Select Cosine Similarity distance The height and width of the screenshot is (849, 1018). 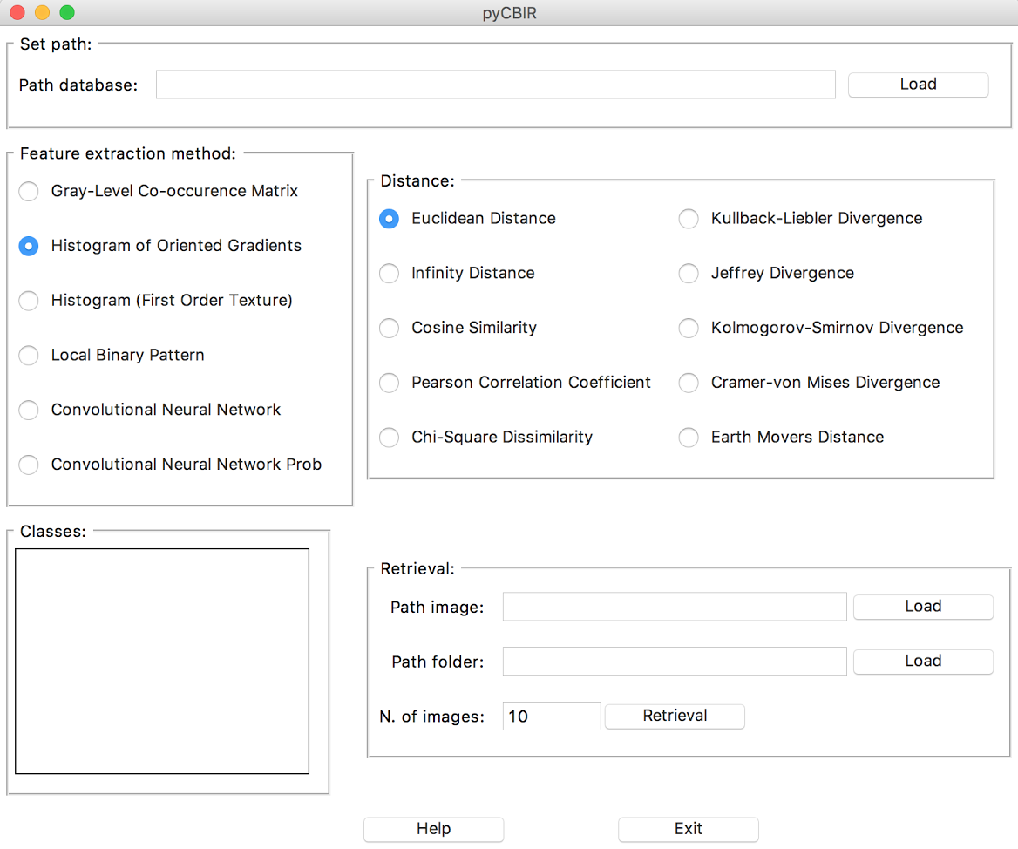(389, 329)
